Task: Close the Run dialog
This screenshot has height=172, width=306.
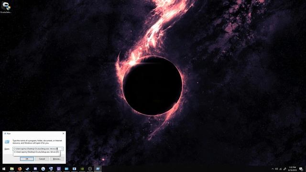Action: pos(63,134)
